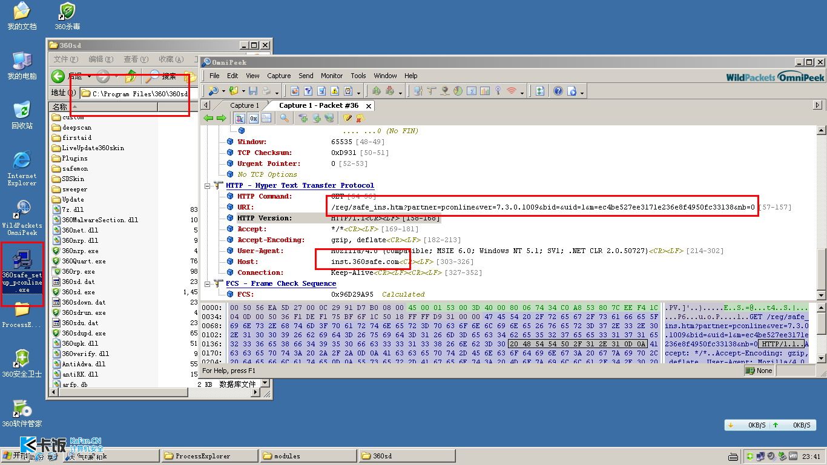Open File menu in OmniPeek
This screenshot has width=827, height=465.
point(214,76)
